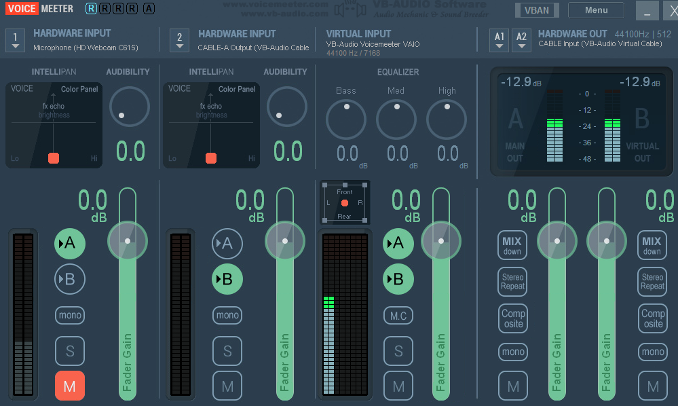Click the Med equalizer knob
The height and width of the screenshot is (406, 678).
[396, 119]
